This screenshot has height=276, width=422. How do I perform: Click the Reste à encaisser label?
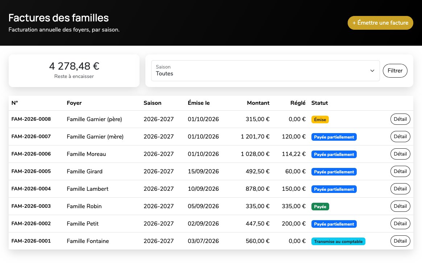click(74, 77)
